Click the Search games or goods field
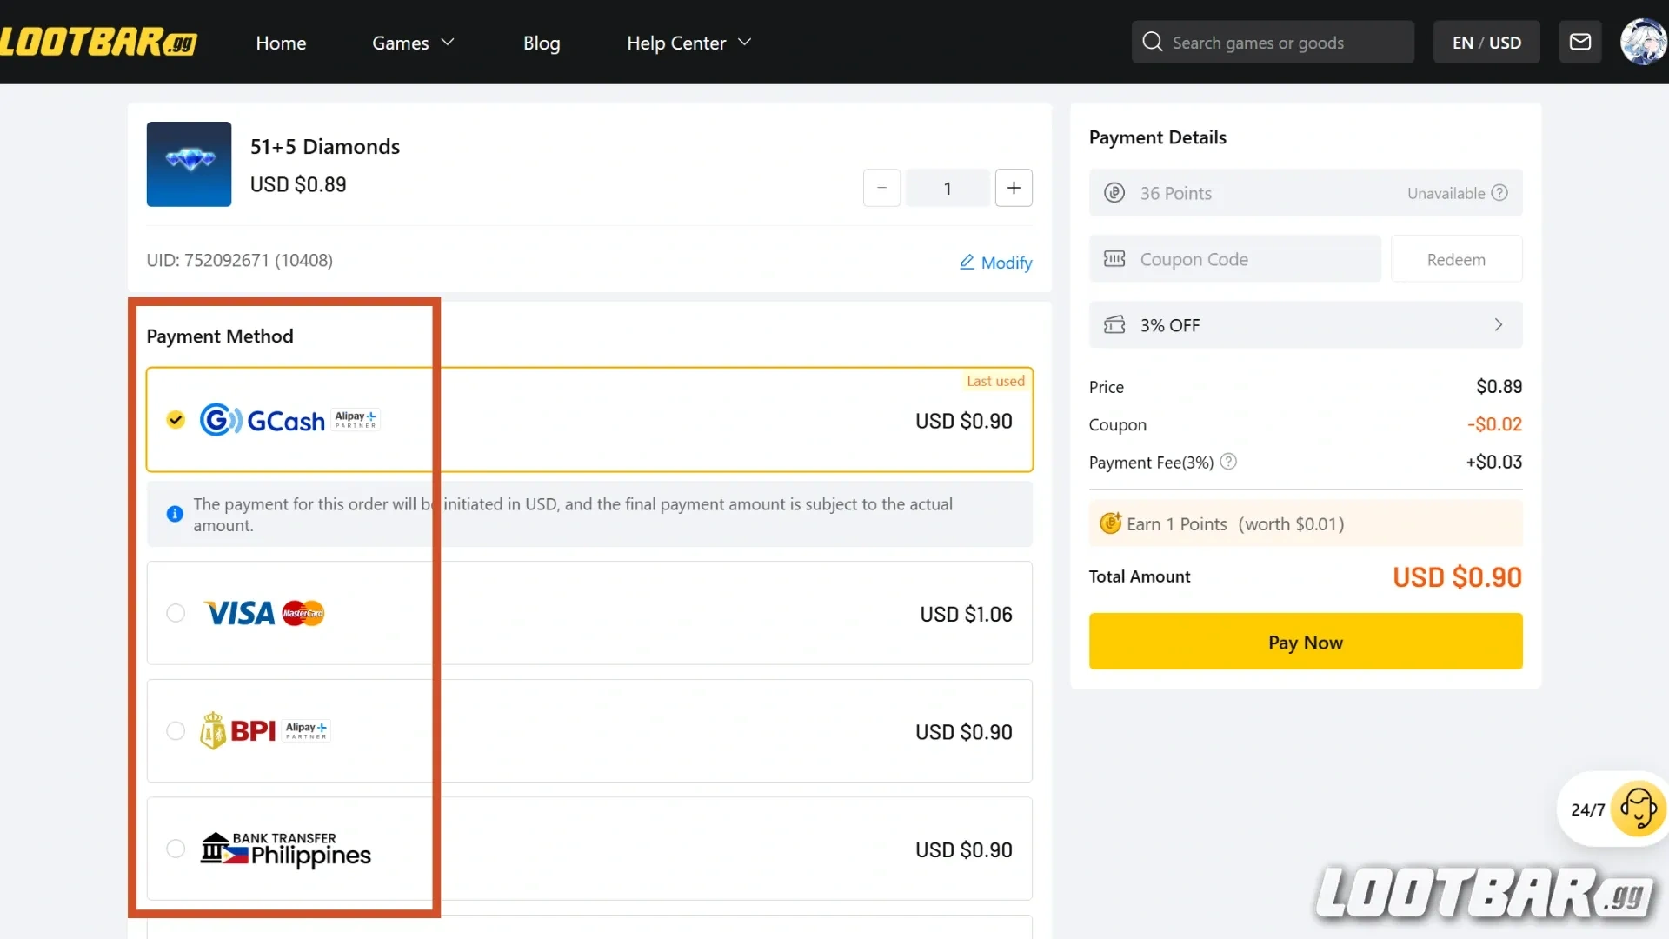 pyautogui.click(x=1273, y=42)
